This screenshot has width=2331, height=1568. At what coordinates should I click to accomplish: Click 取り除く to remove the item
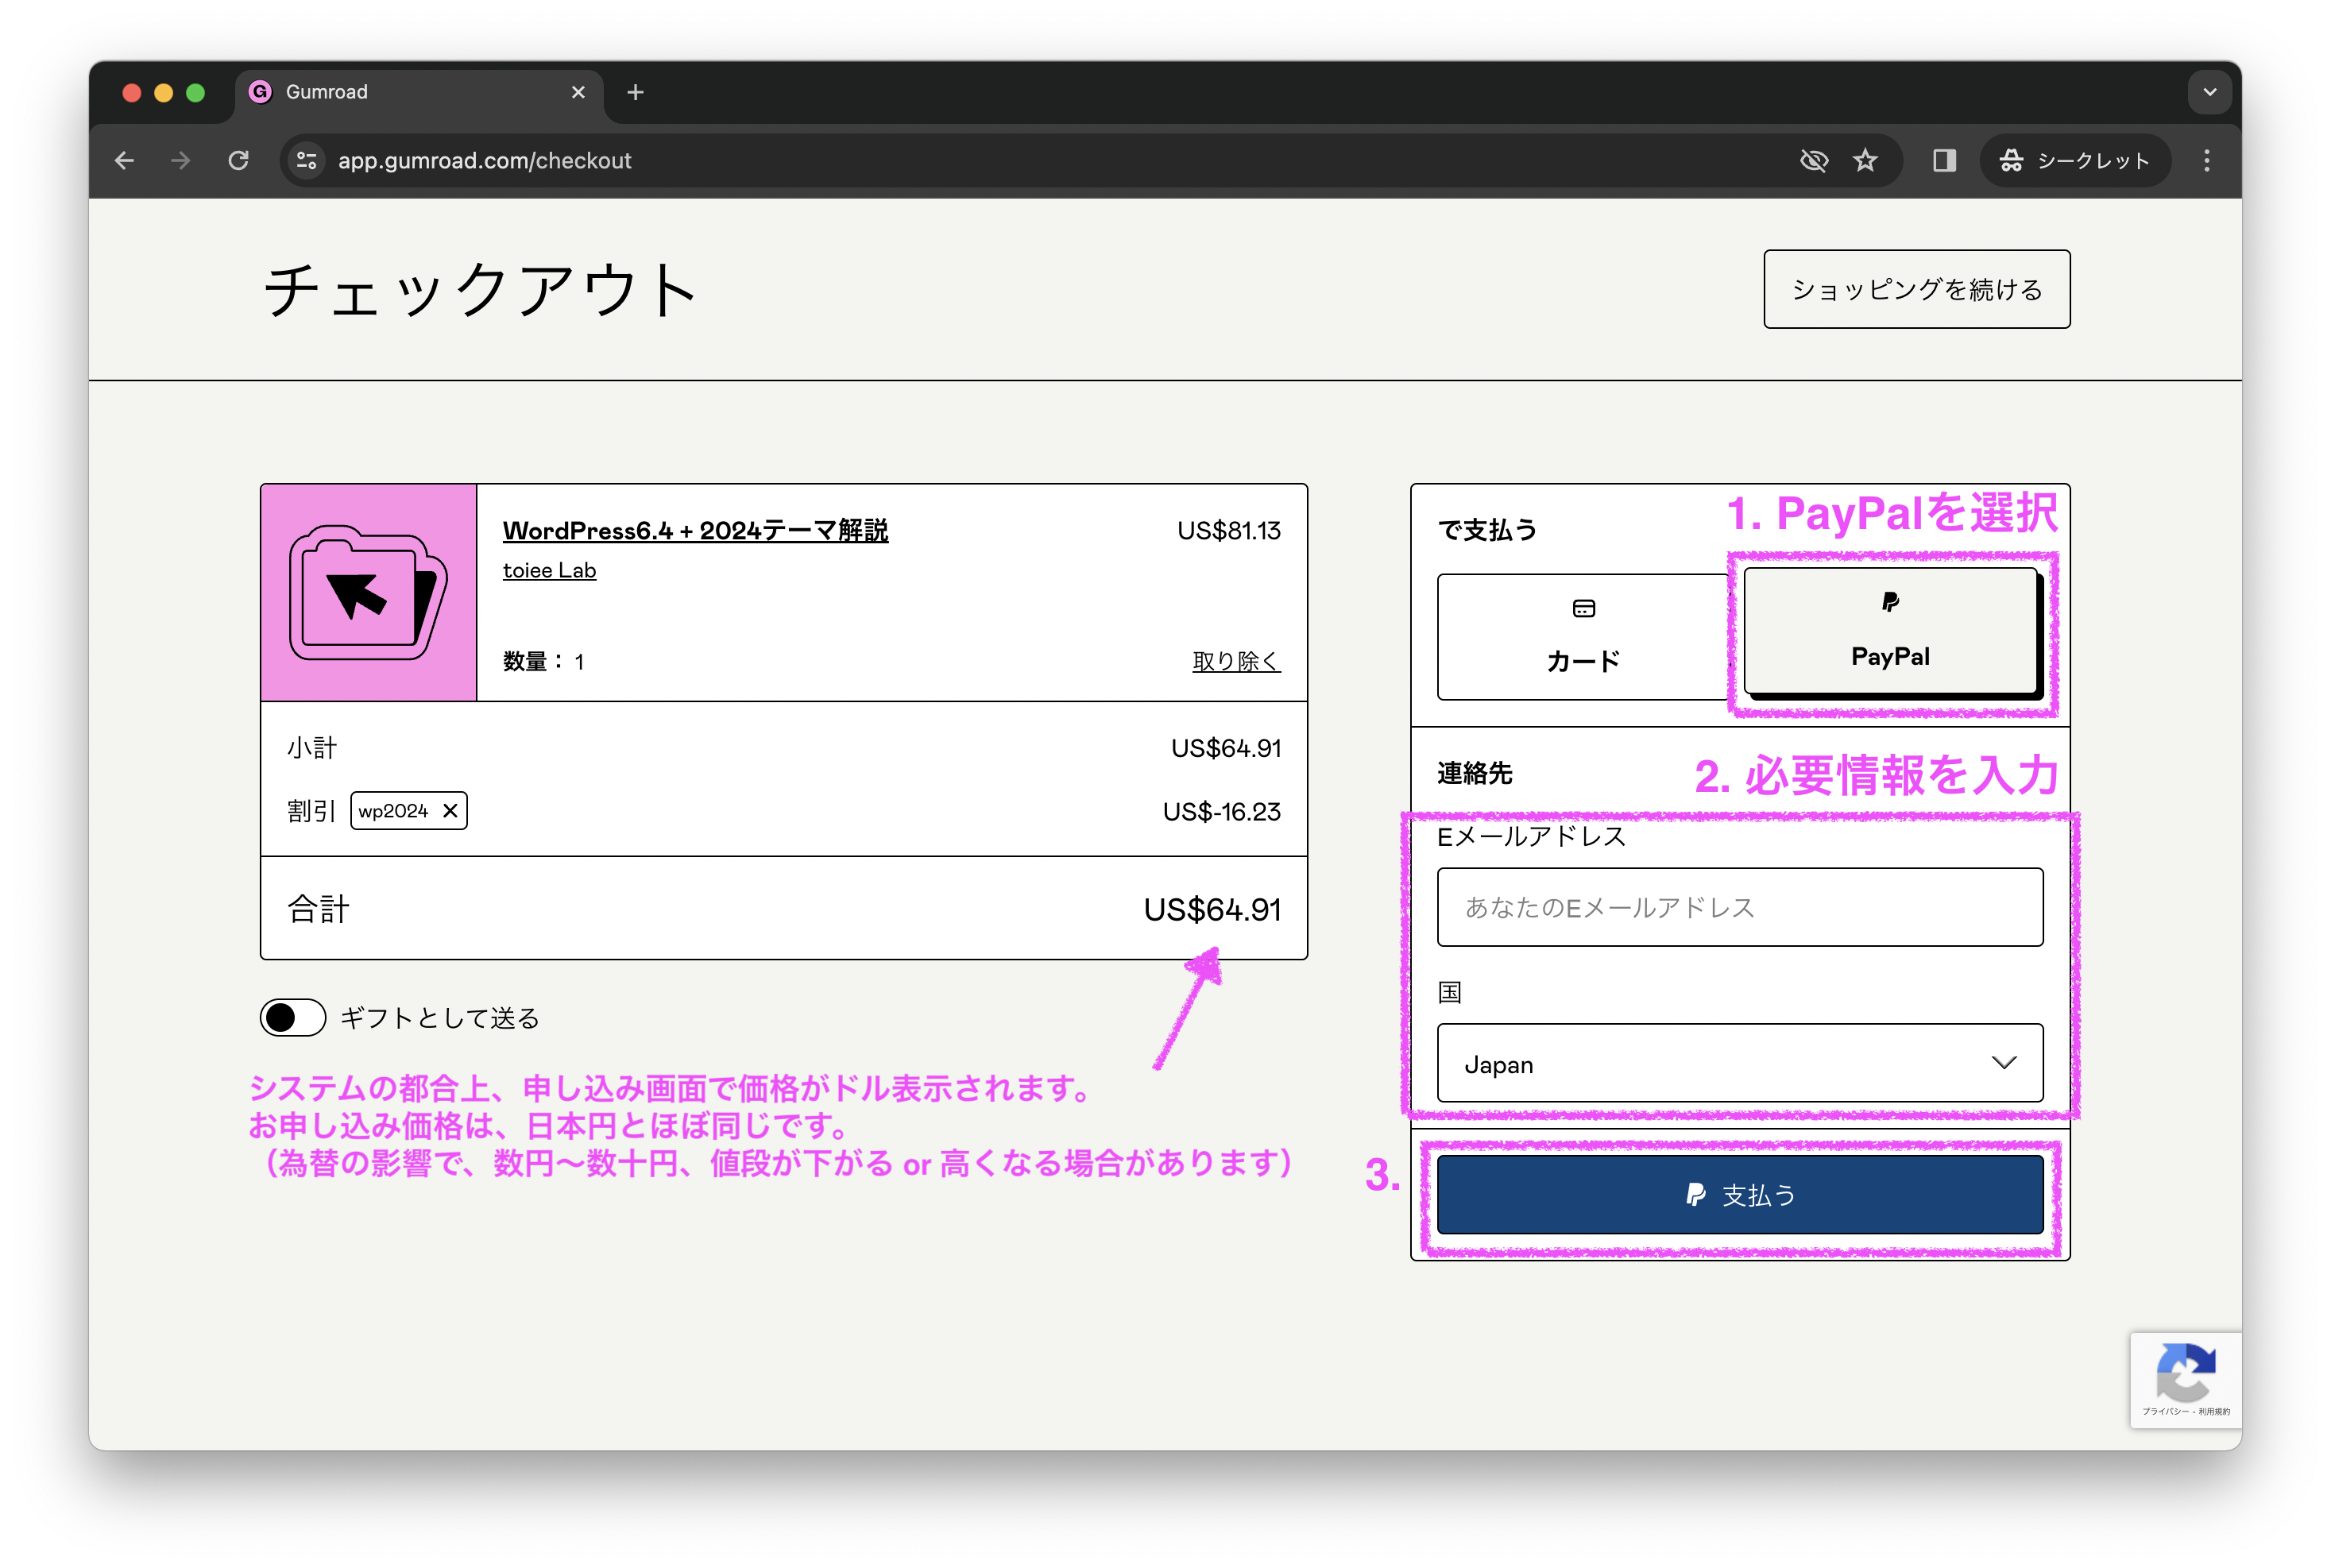click(x=1236, y=661)
